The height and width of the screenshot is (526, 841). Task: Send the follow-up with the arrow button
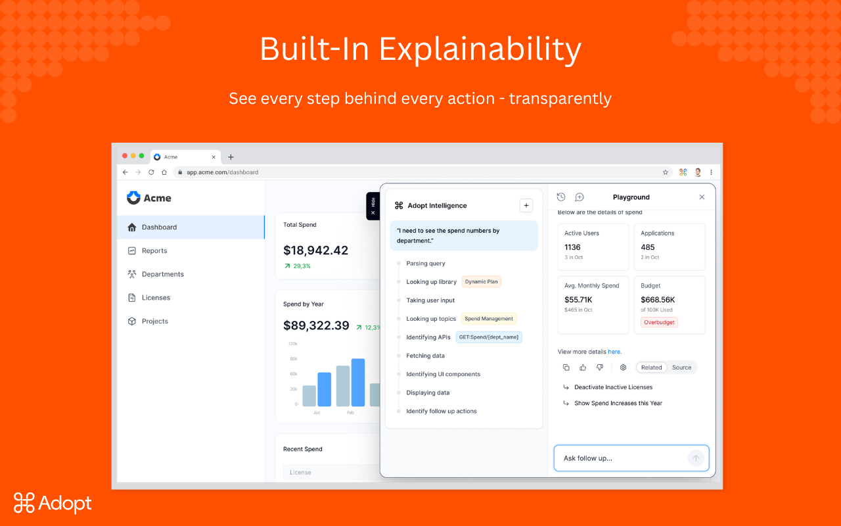point(696,458)
